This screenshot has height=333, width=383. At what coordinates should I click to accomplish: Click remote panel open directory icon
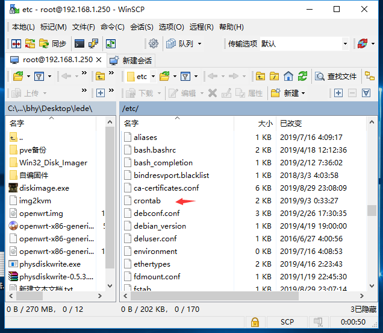(164, 77)
